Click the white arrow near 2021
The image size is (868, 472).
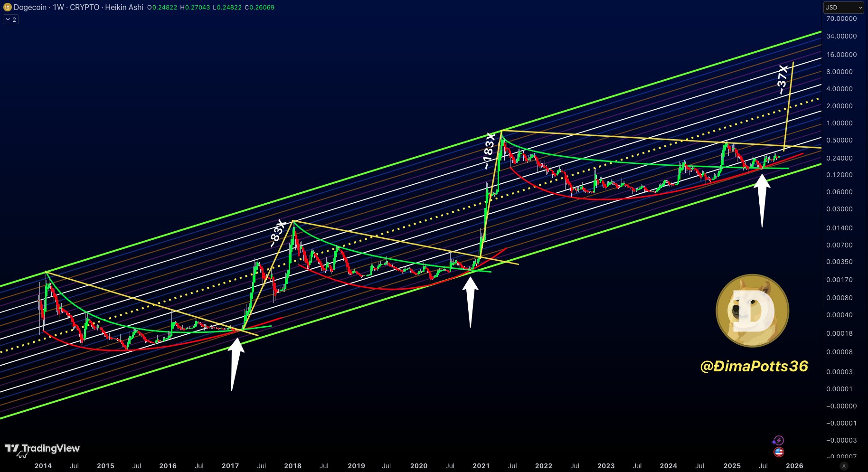(x=470, y=302)
